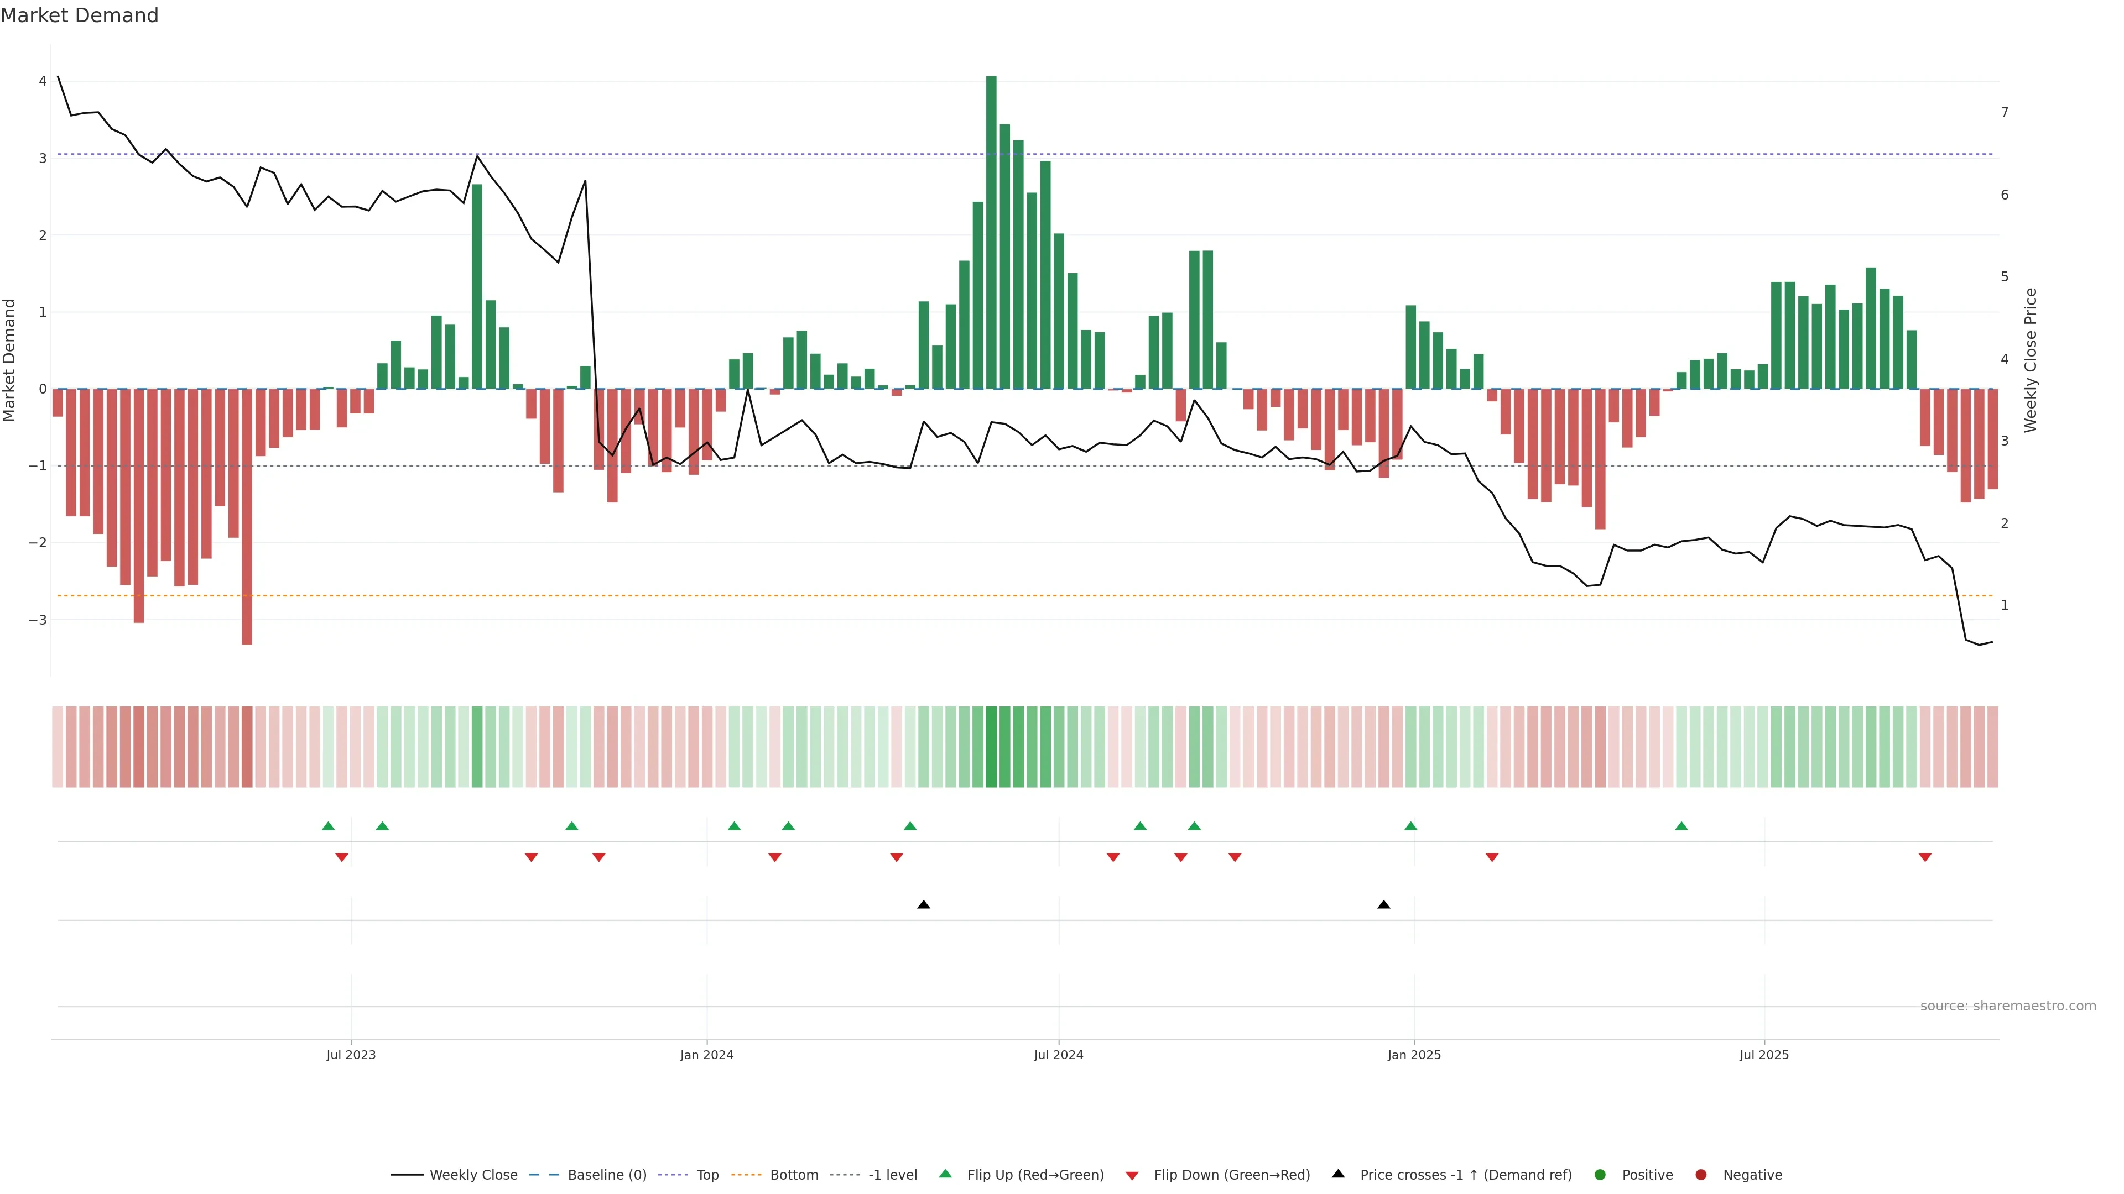Click the Jul 2024 x-axis label
Screen dimensions: 2124x1194
coord(1059,1055)
